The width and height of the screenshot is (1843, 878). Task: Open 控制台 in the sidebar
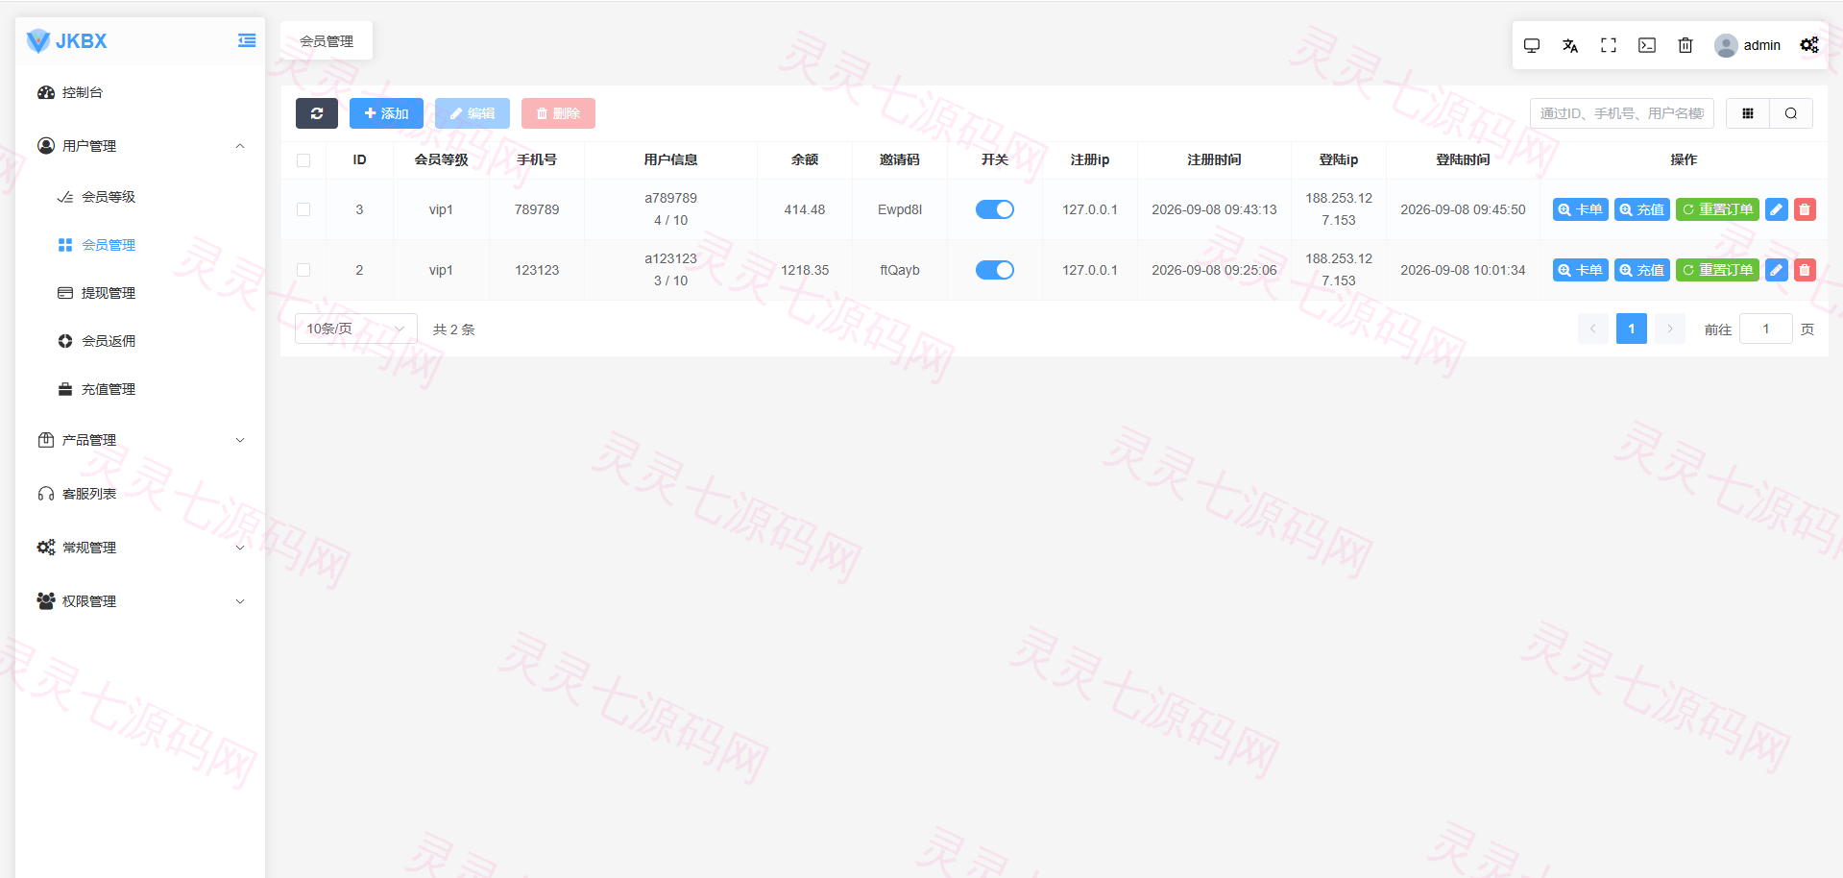click(x=140, y=92)
